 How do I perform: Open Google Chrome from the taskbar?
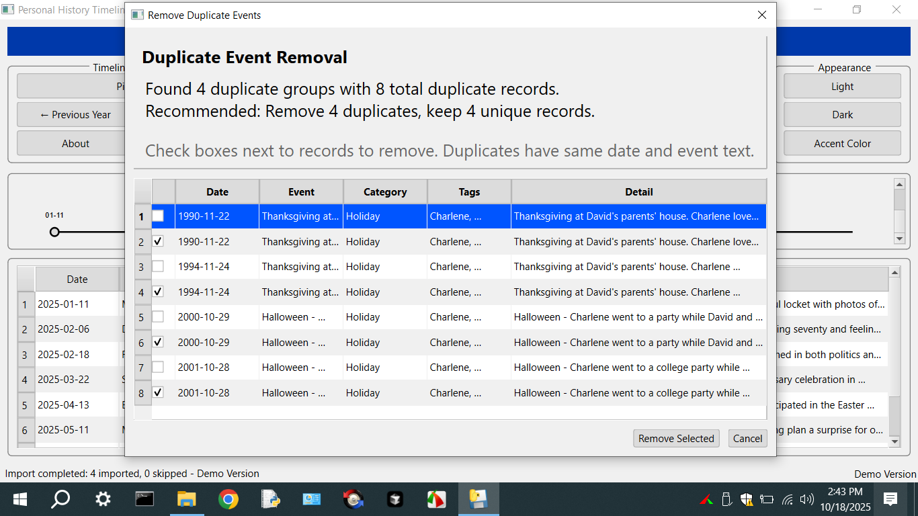(x=228, y=499)
